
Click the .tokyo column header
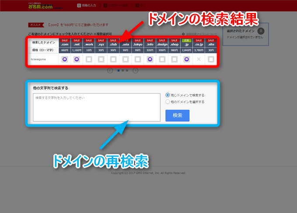click(x=138, y=43)
